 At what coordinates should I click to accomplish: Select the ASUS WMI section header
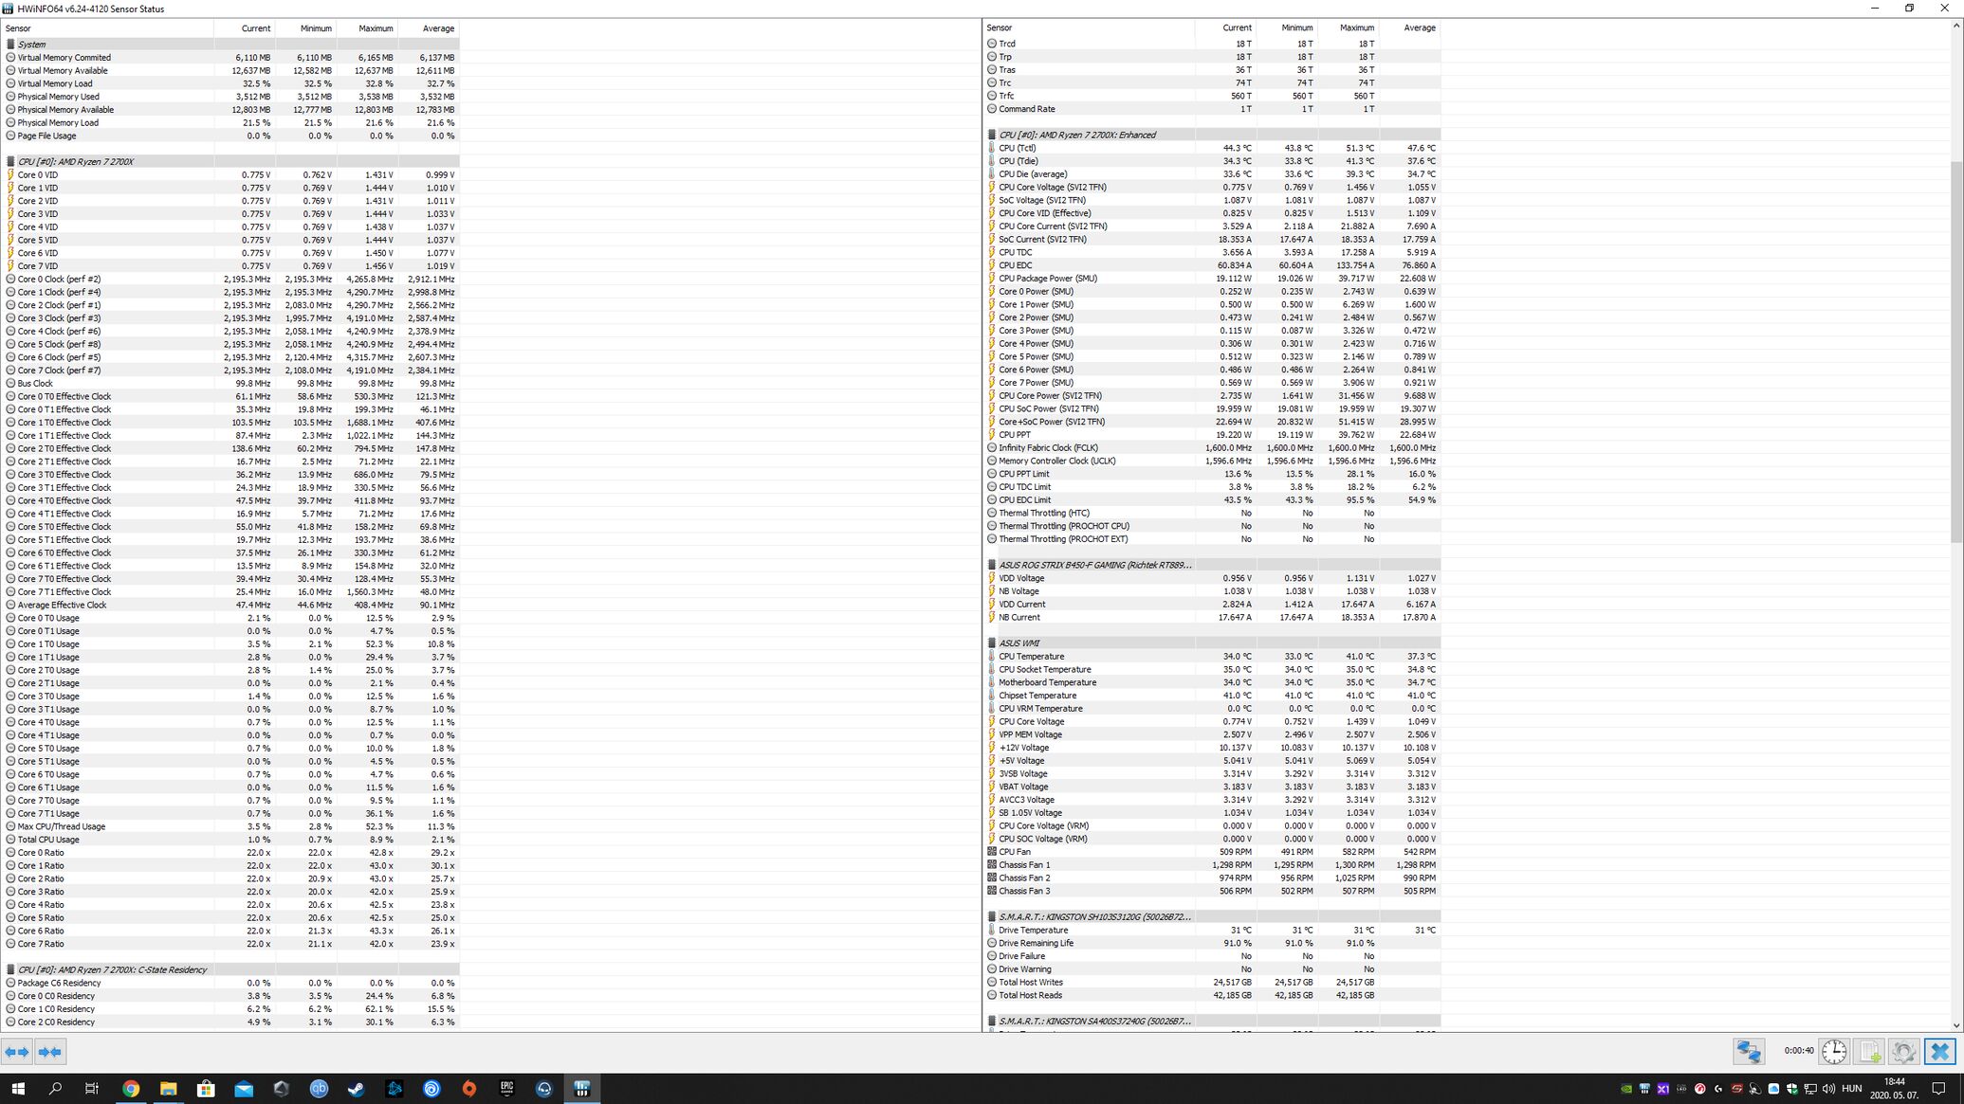point(1019,643)
